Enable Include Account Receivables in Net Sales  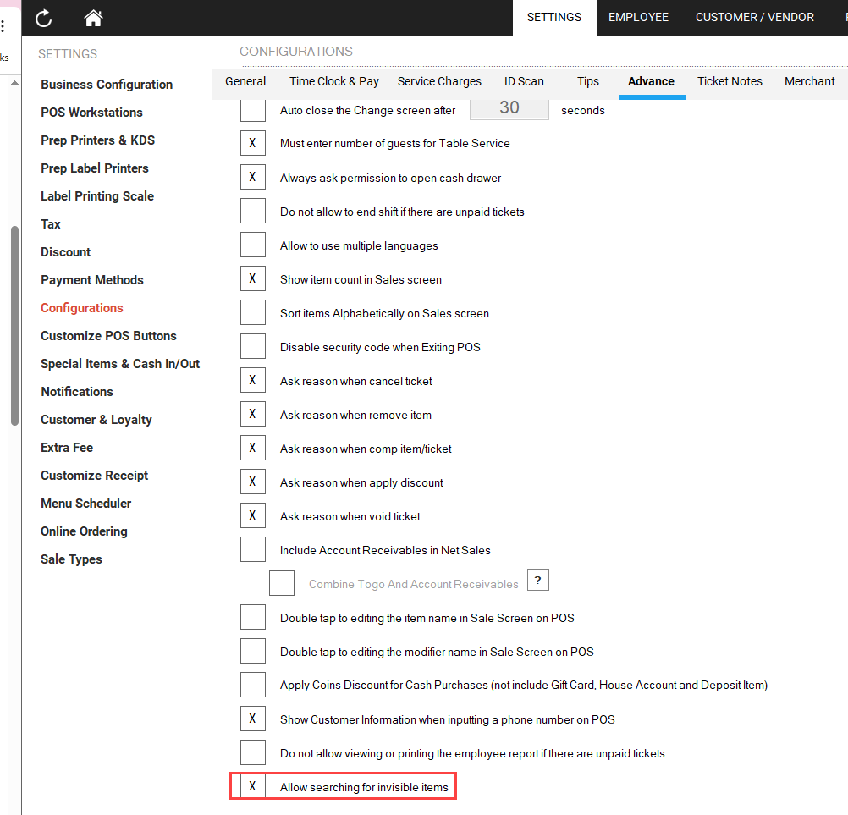coord(253,549)
